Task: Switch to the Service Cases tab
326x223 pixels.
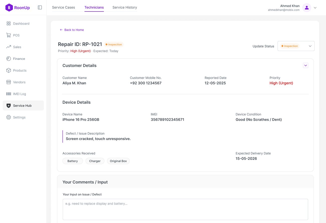Action: tap(63, 7)
